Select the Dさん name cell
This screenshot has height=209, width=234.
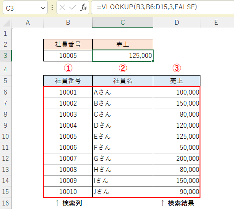coord(123,125)
